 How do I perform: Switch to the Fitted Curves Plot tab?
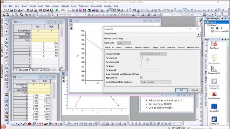tap(168, 48)
